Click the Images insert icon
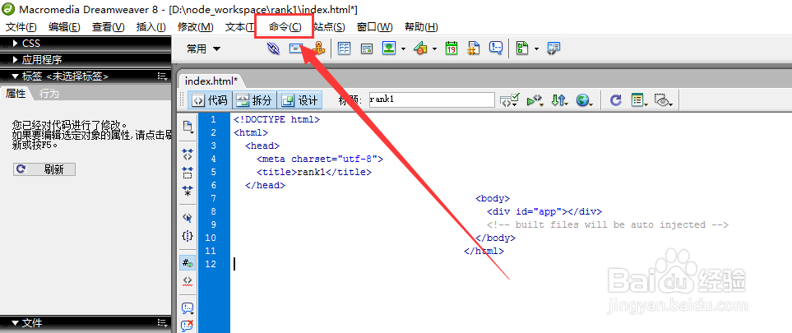Screen dimensions: 792x333 (x=389, y=49)
